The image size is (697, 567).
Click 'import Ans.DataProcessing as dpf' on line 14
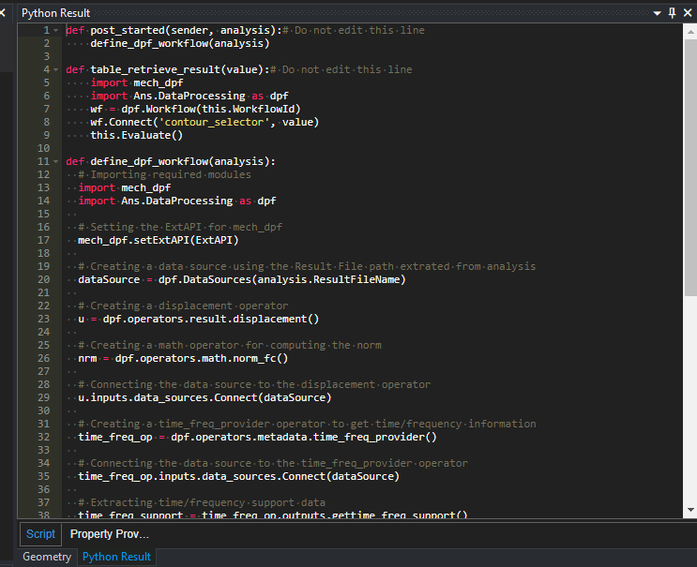point(177,201)
